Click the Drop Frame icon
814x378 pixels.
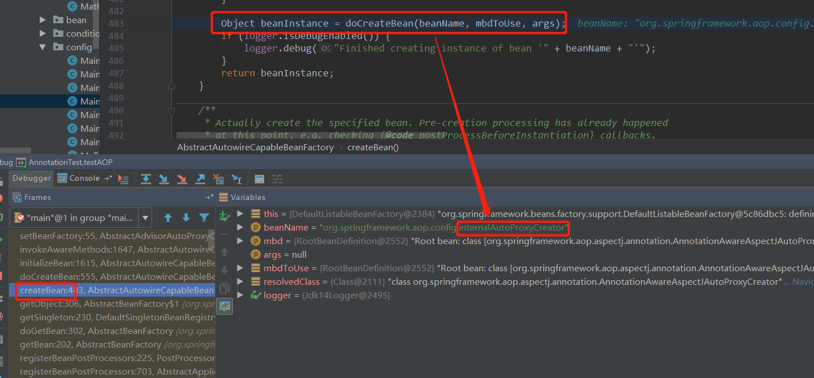(218, 179)
